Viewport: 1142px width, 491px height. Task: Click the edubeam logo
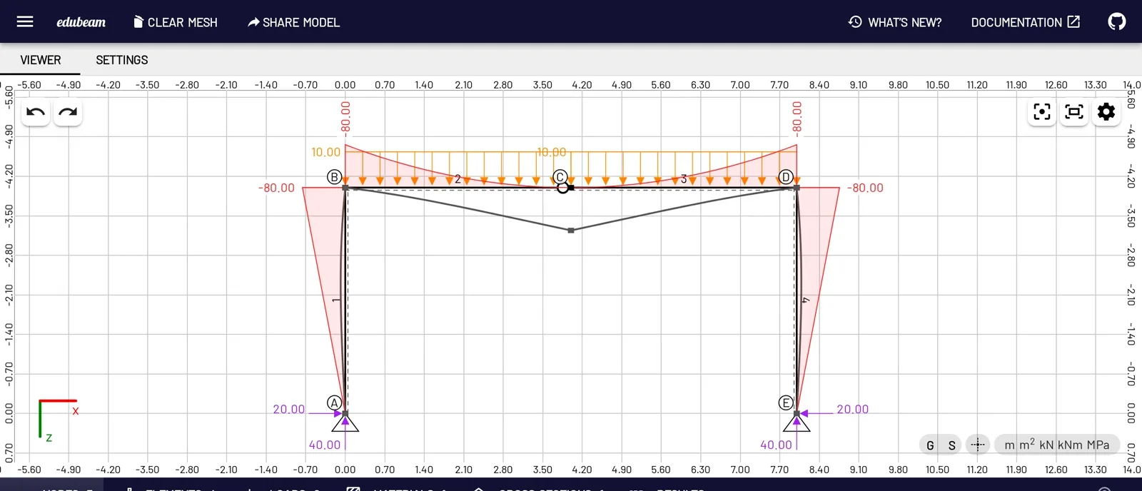[81, 22]
